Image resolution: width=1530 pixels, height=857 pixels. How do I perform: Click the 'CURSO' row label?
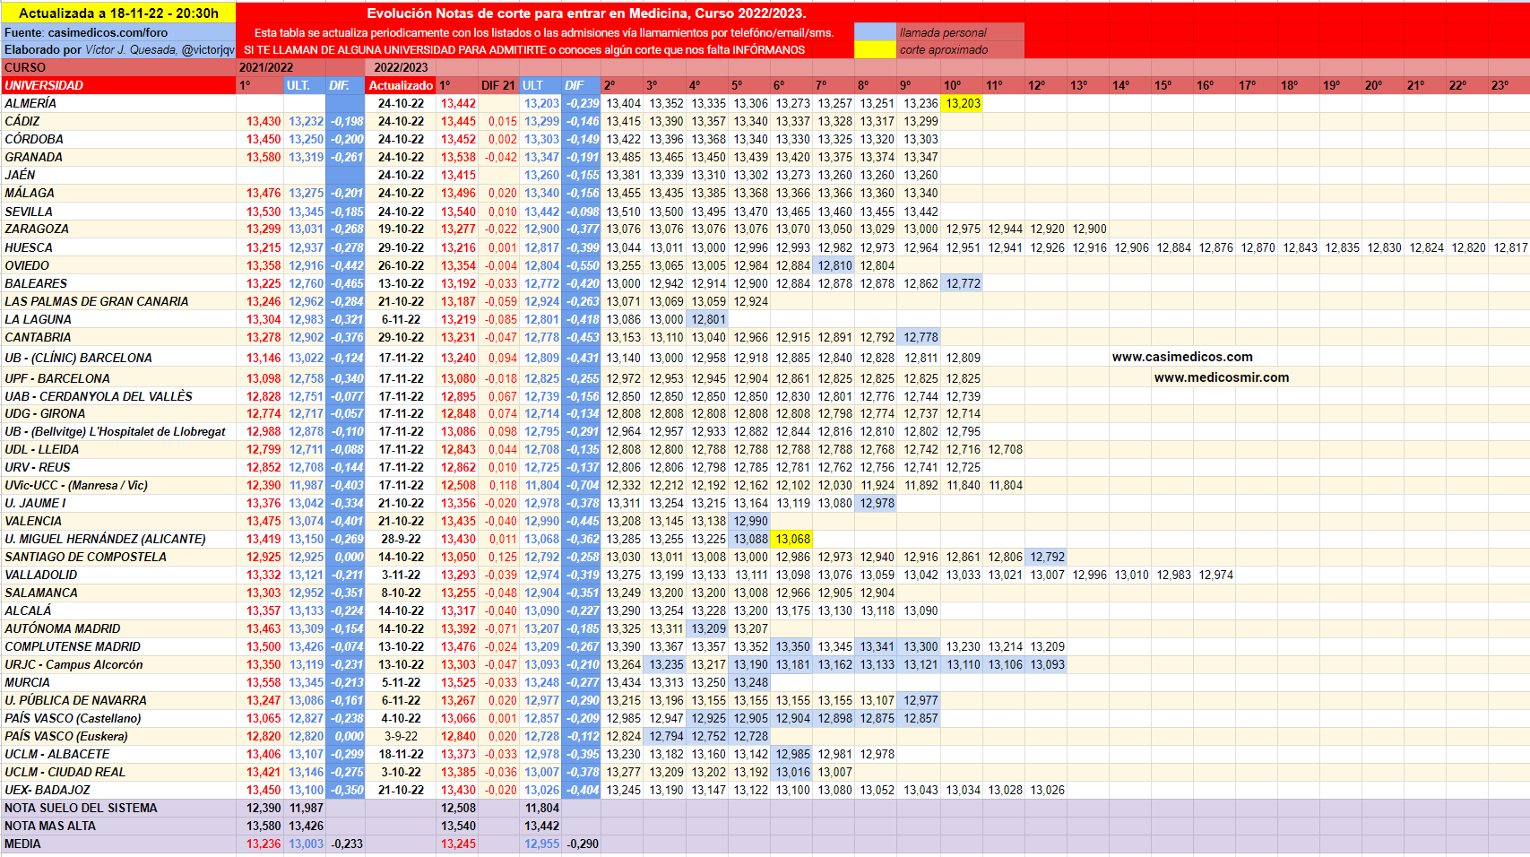(118, 67)
